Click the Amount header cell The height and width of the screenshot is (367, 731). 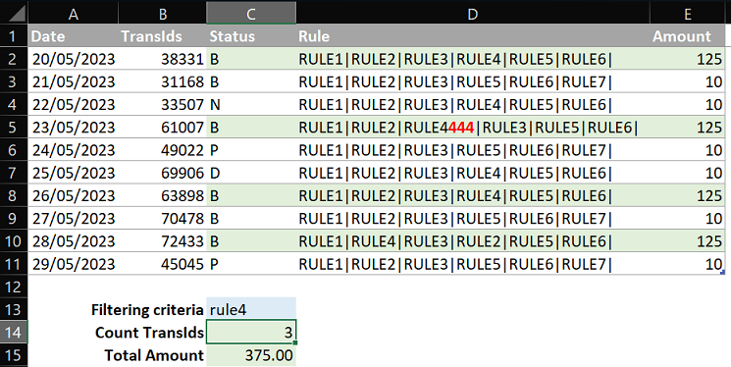[x=688, y=36]
